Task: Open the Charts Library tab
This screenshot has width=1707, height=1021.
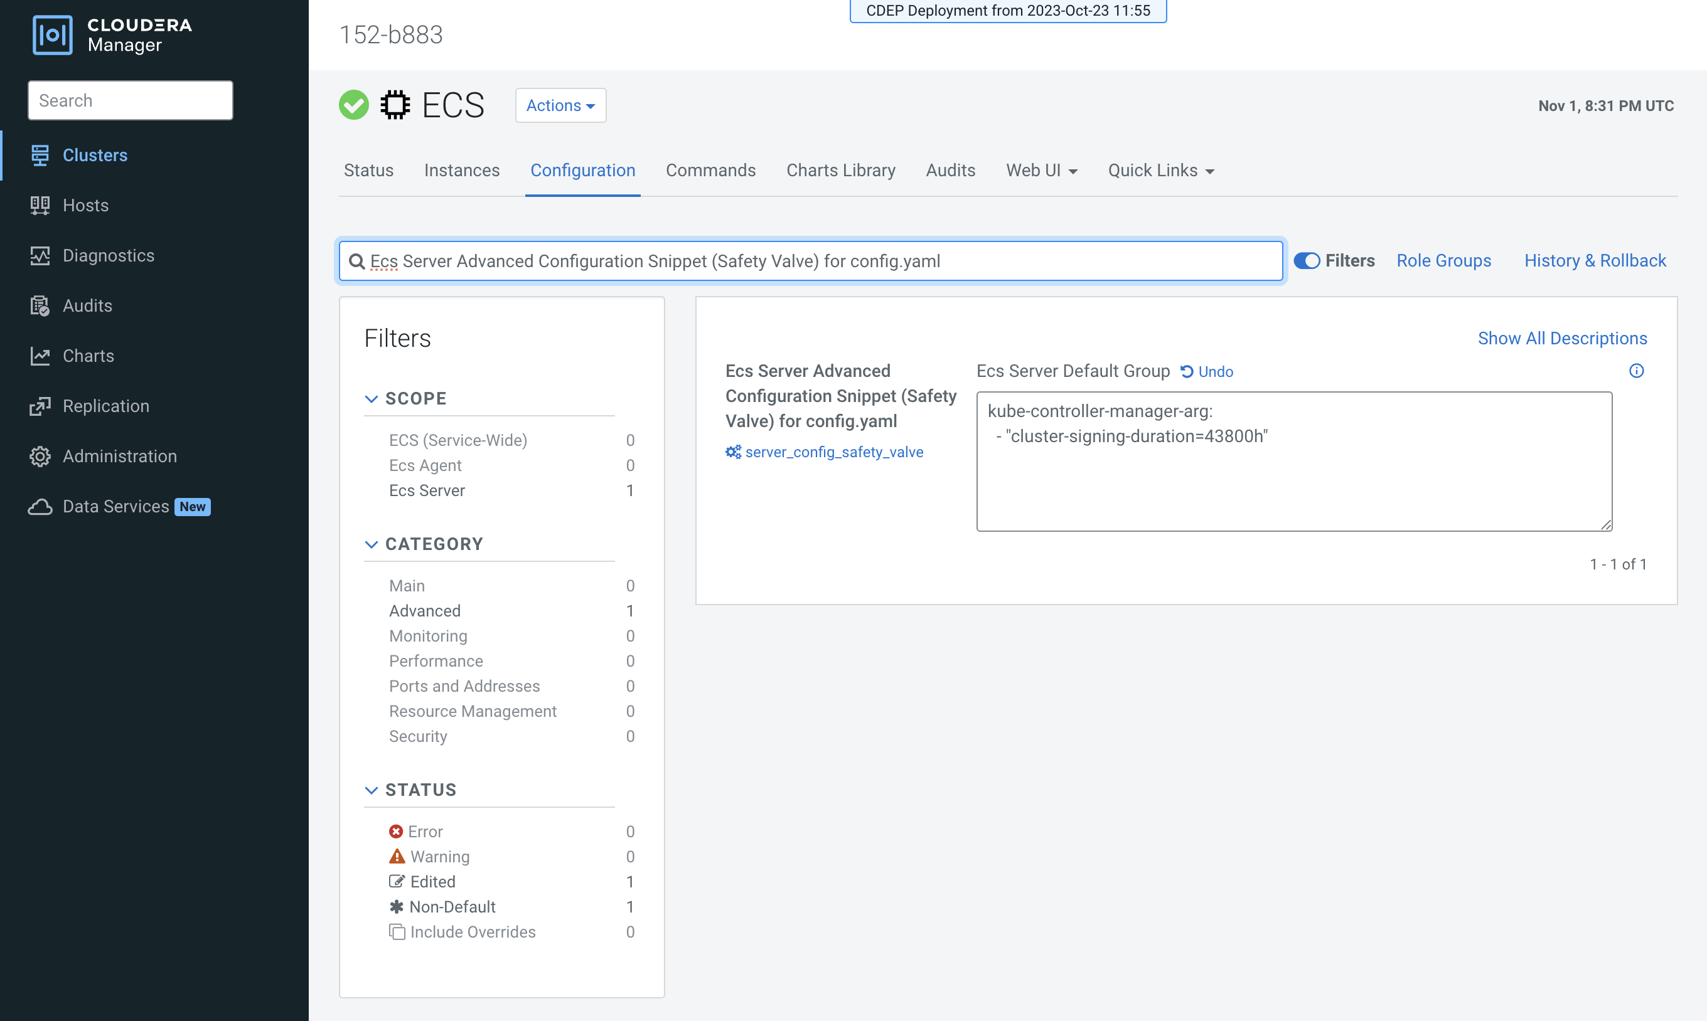Action: 840,170
